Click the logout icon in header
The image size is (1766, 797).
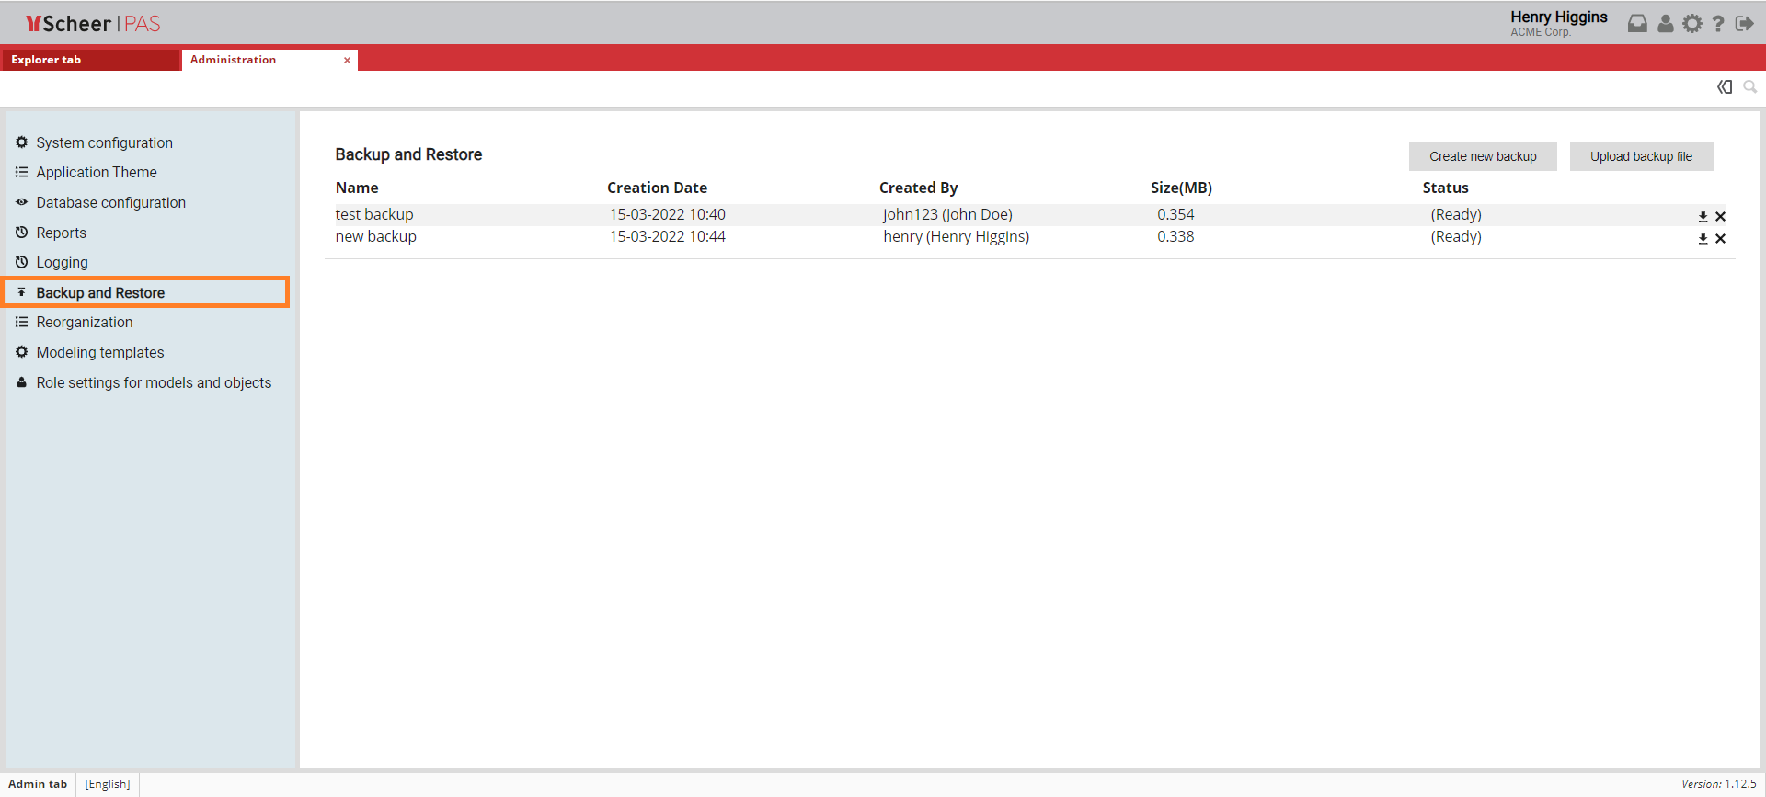(1744, 24)
